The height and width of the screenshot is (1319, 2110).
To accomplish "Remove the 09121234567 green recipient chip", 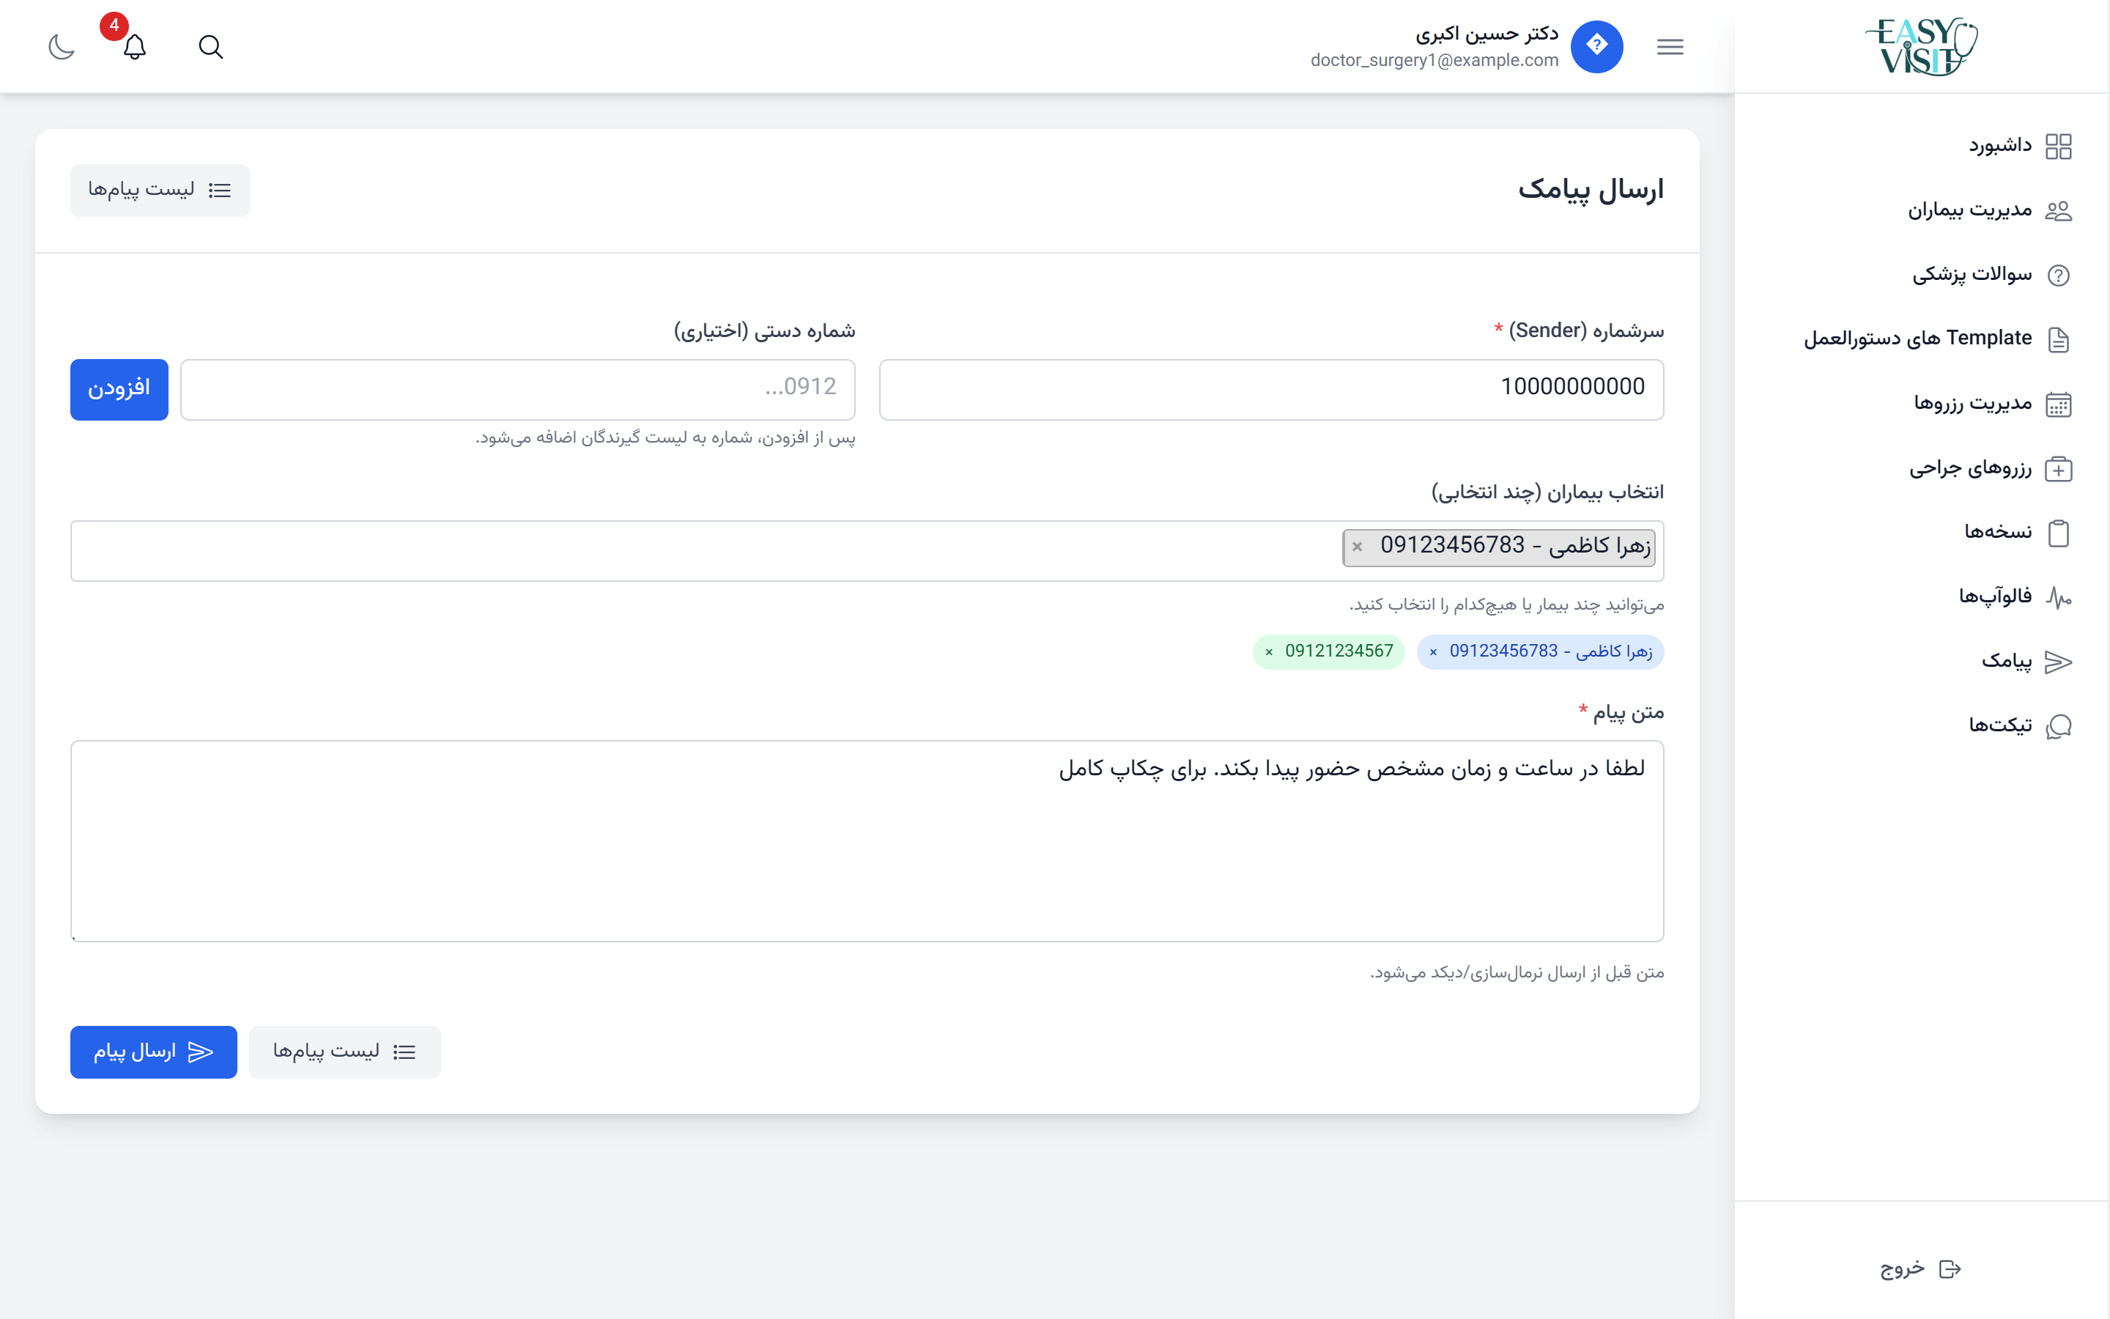I will [1270, 652].
